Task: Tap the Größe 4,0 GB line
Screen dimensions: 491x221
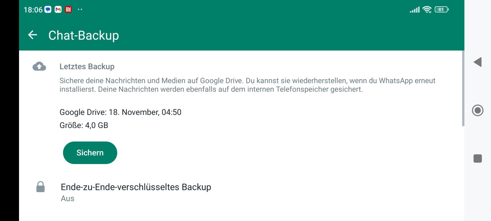Action: click(x=84, y=125)
